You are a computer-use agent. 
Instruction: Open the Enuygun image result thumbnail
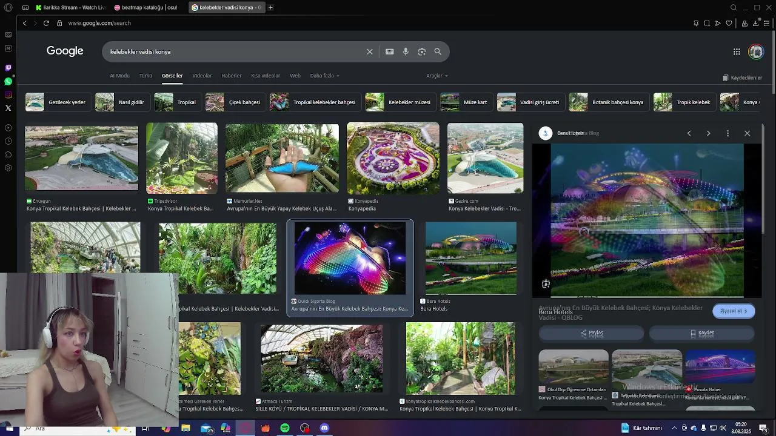pyautogui.click(x=81, y=159)
